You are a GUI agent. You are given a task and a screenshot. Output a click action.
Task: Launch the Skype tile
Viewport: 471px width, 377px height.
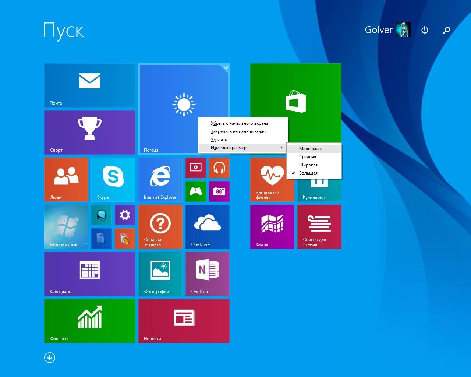113,180
